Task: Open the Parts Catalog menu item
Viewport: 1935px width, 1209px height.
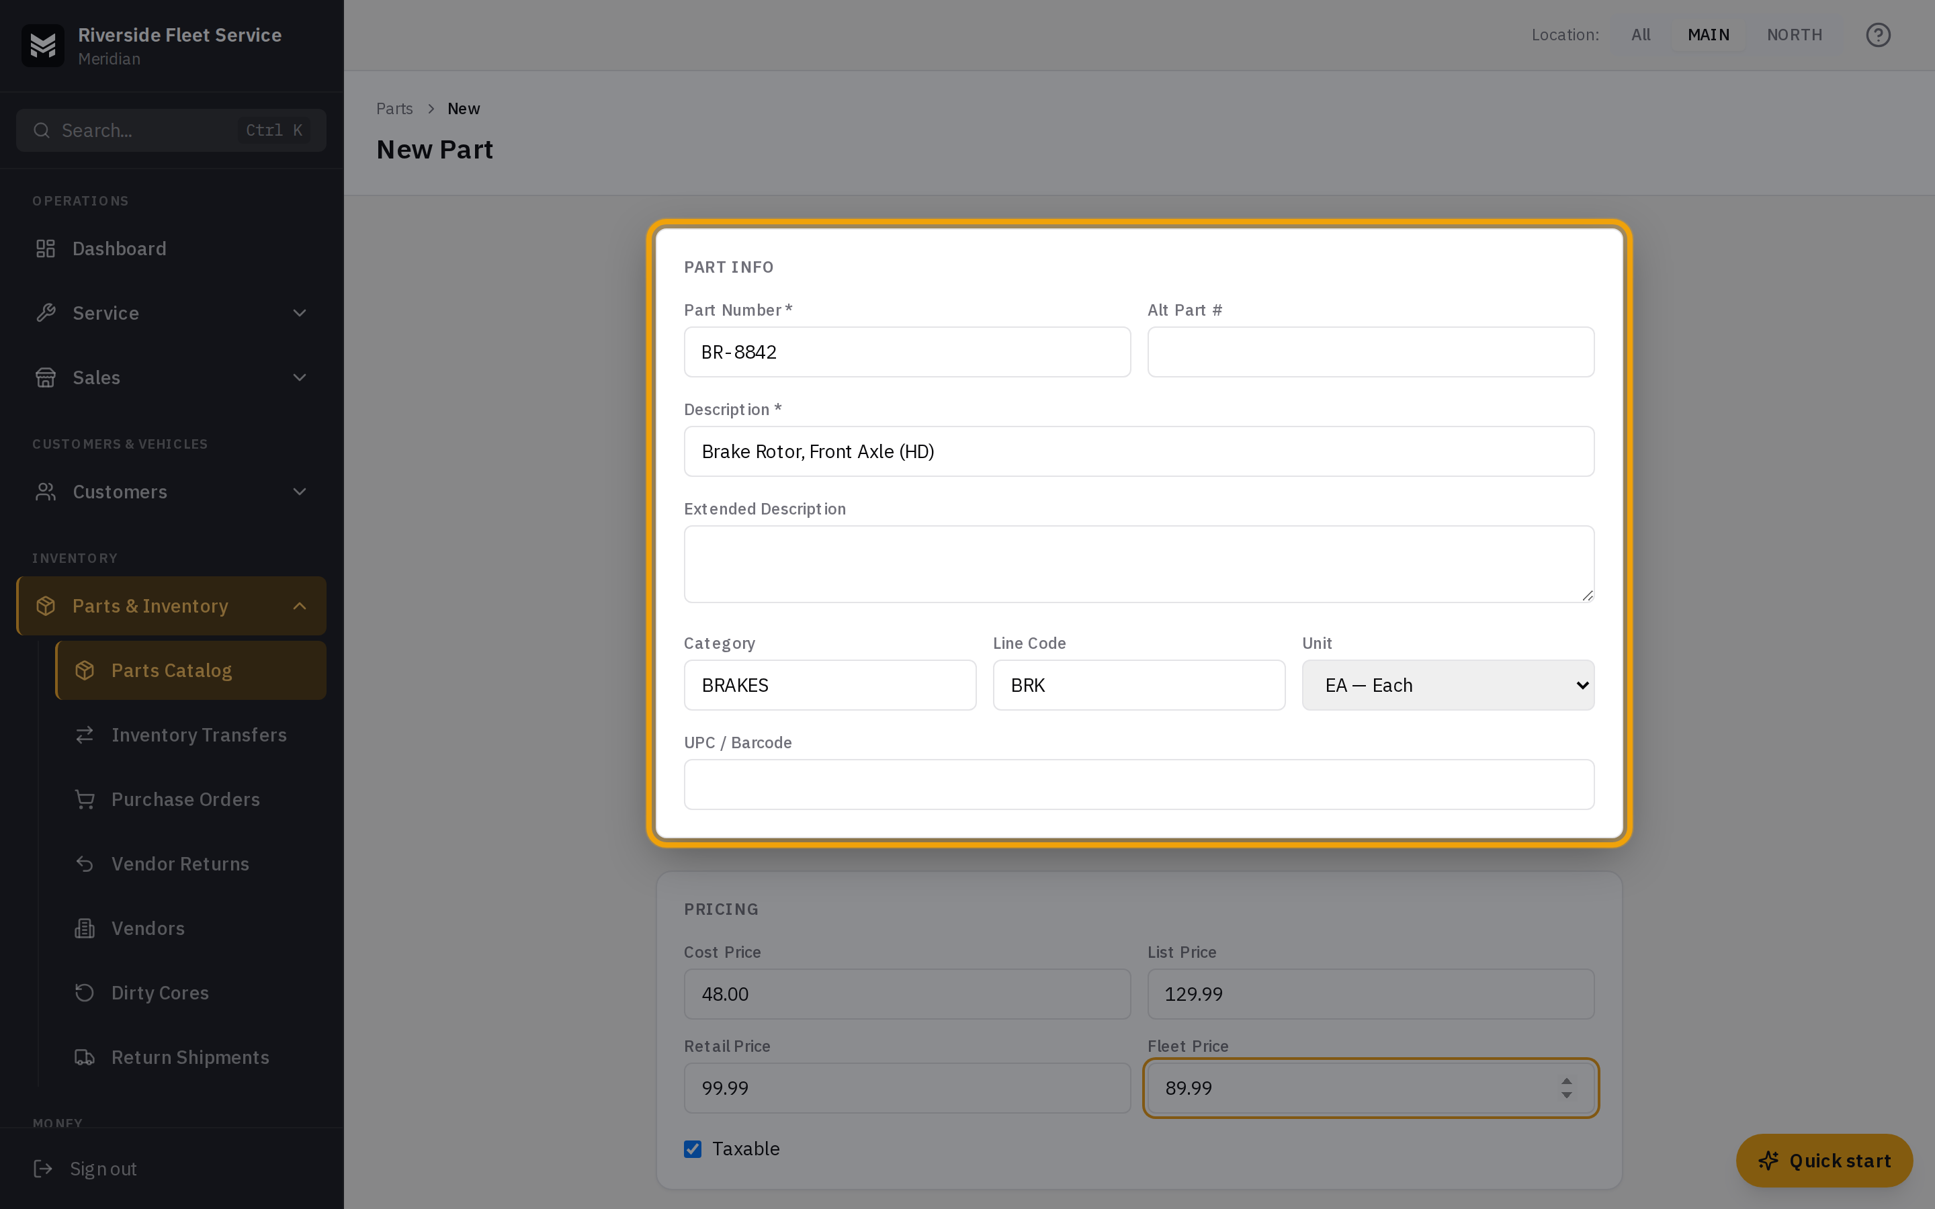Action: click(190, 670)
